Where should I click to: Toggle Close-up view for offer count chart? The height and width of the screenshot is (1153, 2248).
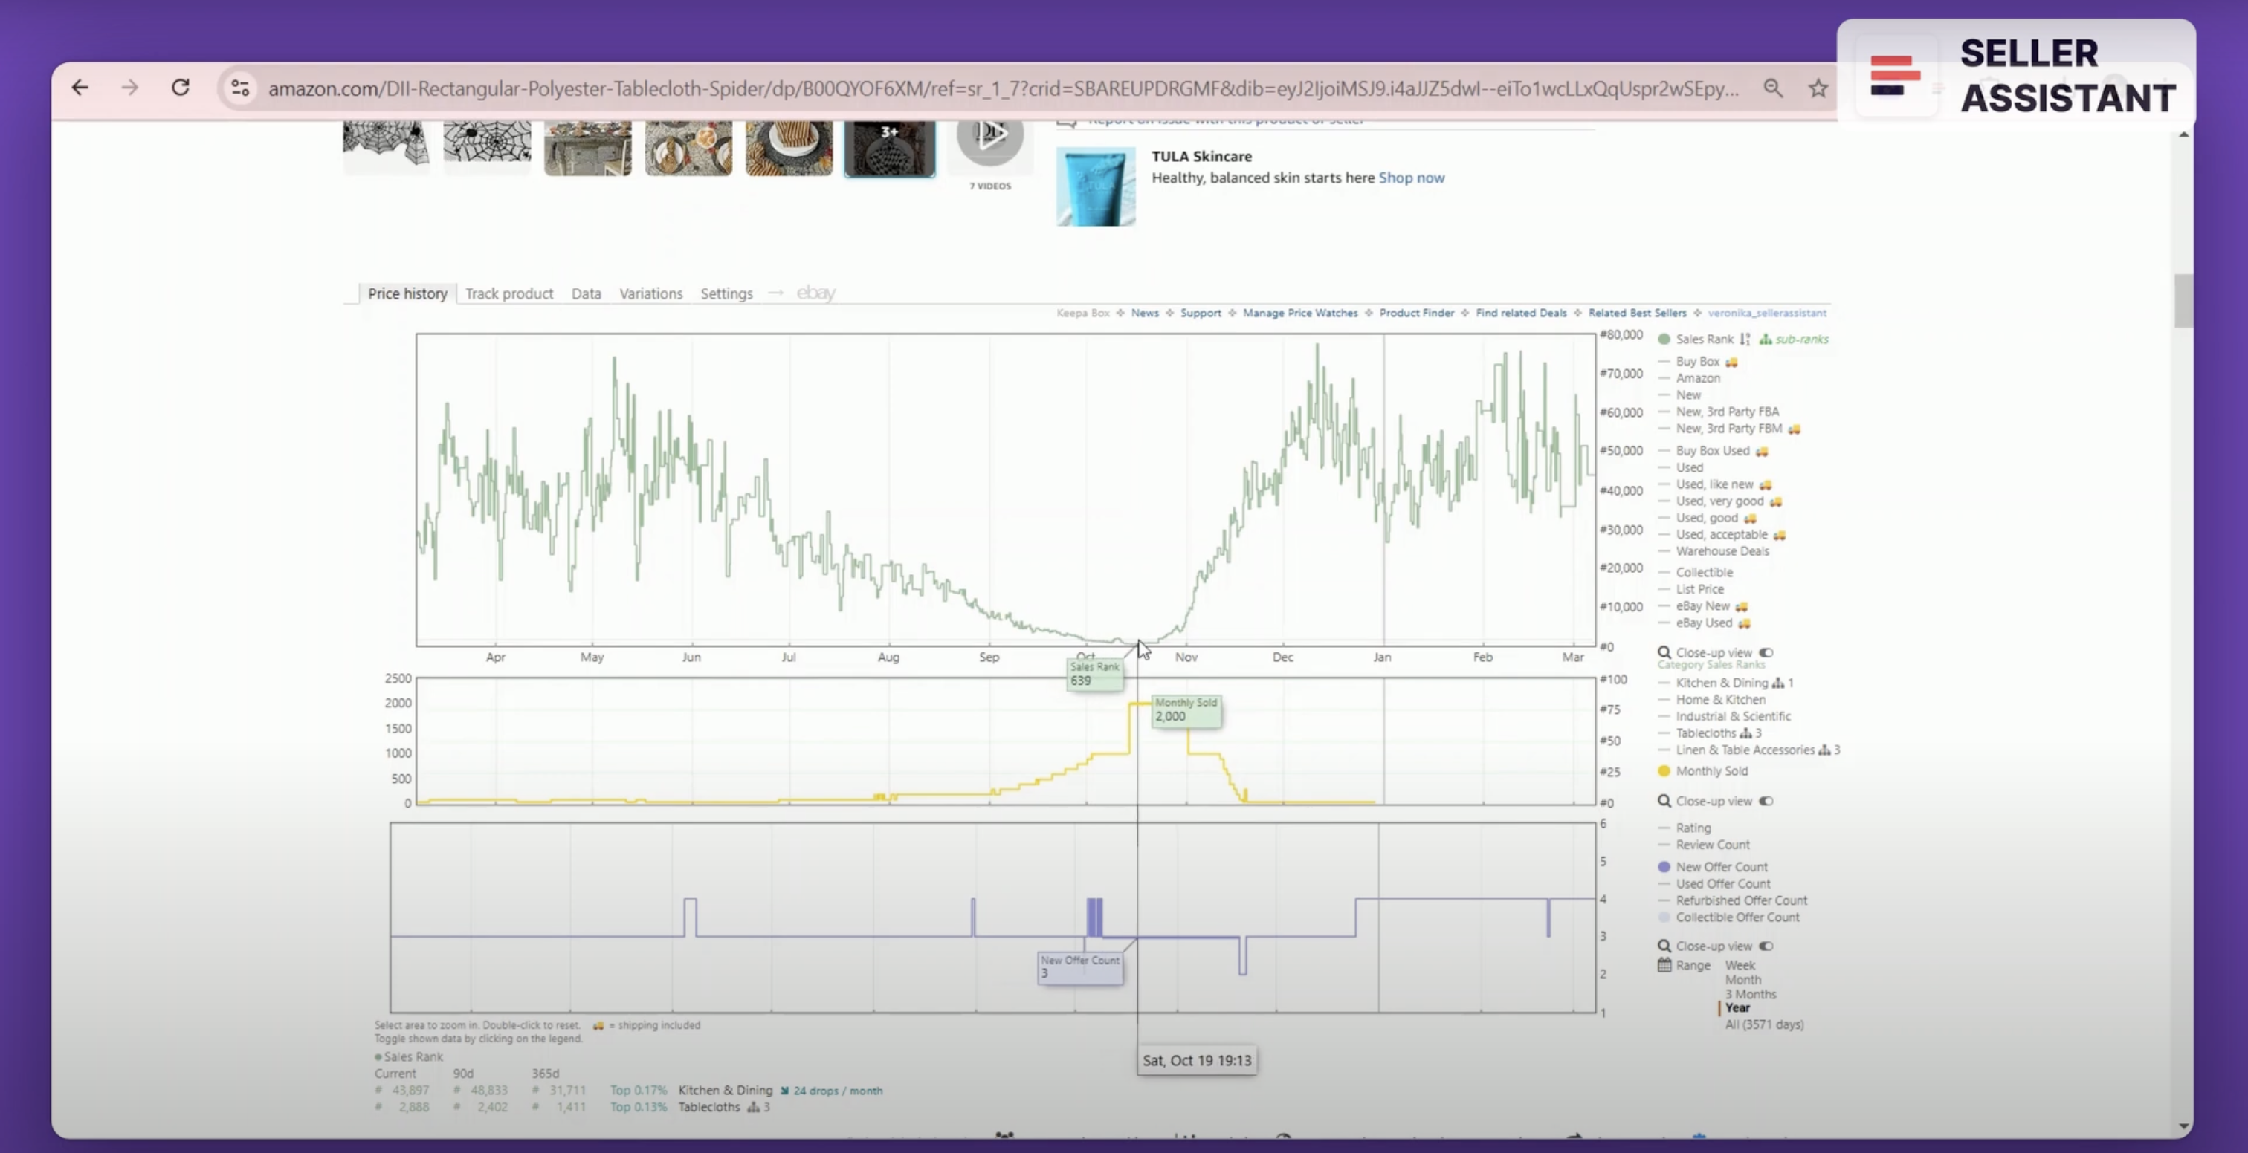tap(1766, 946)
